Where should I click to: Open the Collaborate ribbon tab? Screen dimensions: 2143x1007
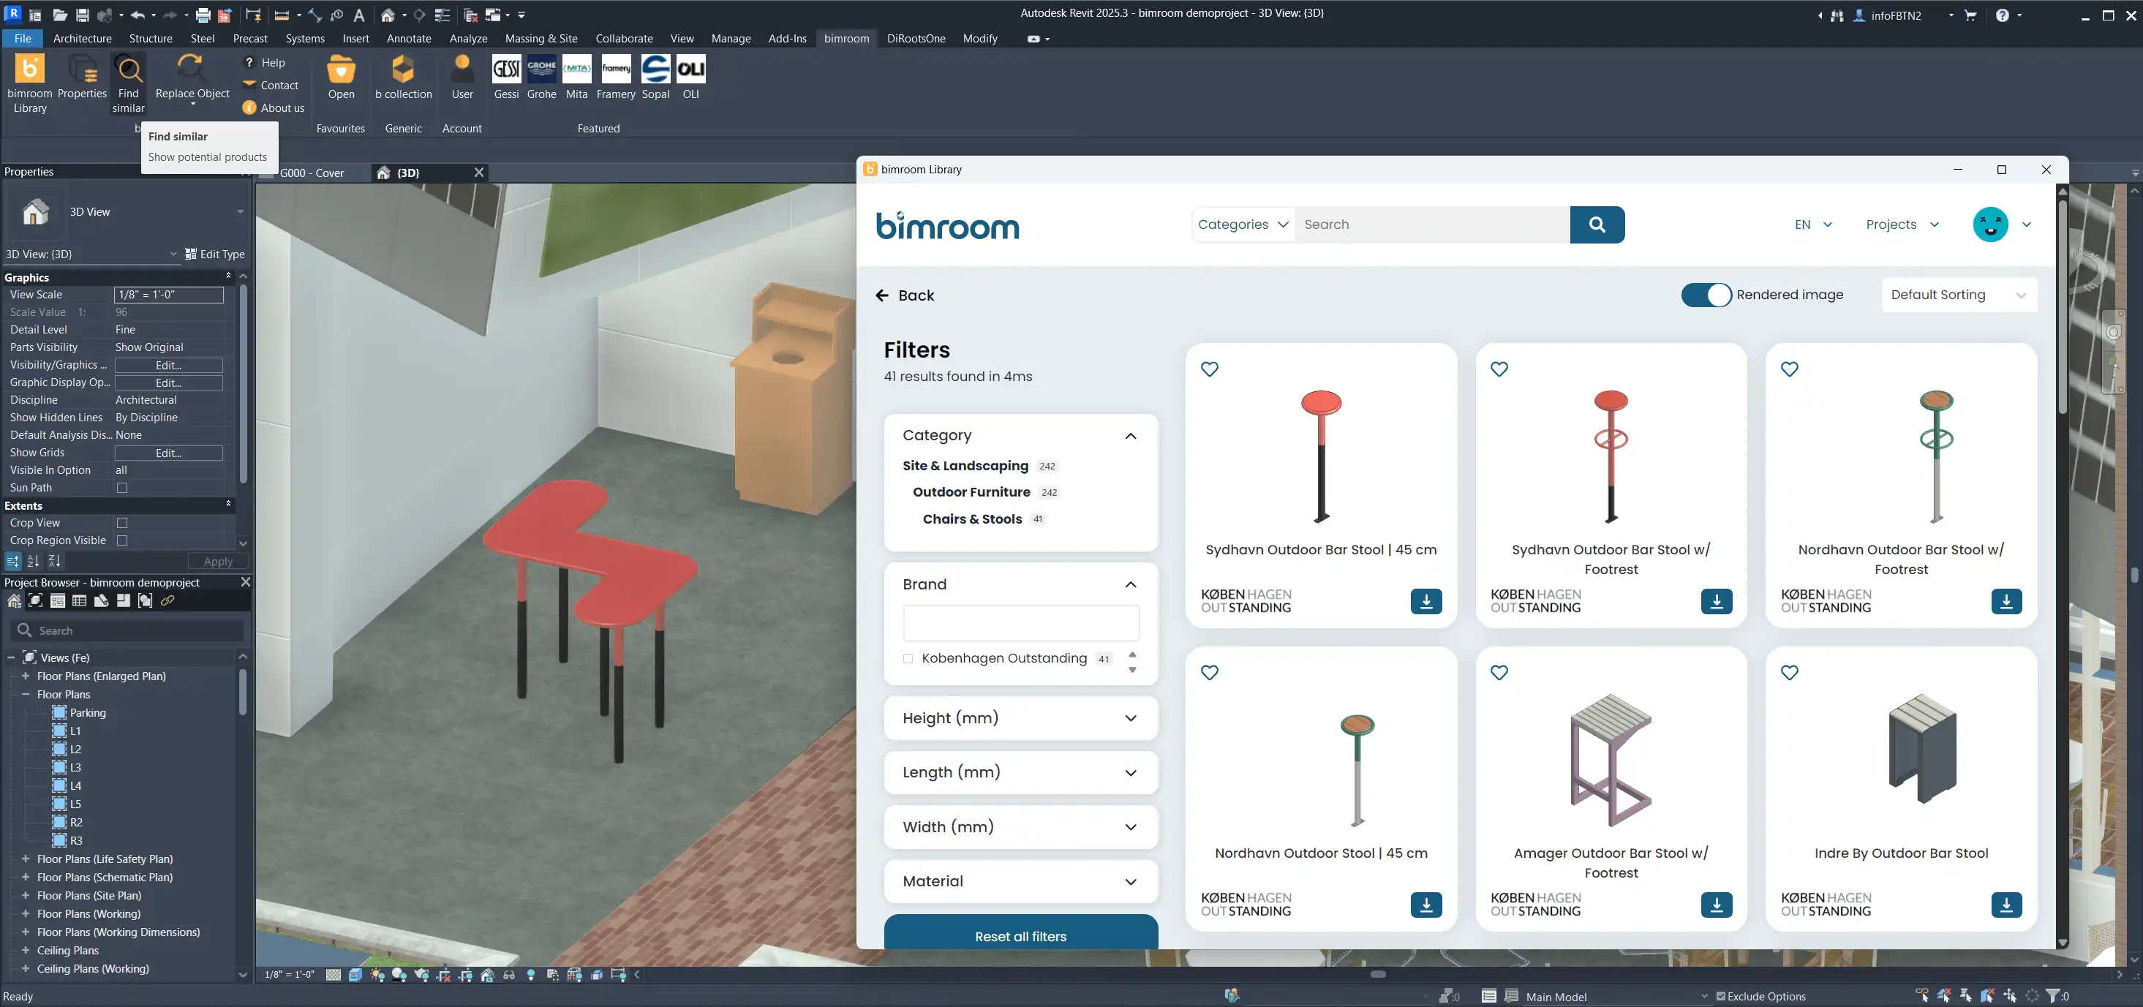coord(623,38)
